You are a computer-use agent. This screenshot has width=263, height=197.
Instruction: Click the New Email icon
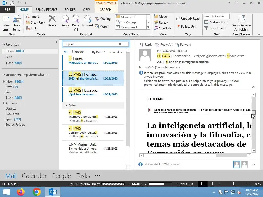pos(6,23)
